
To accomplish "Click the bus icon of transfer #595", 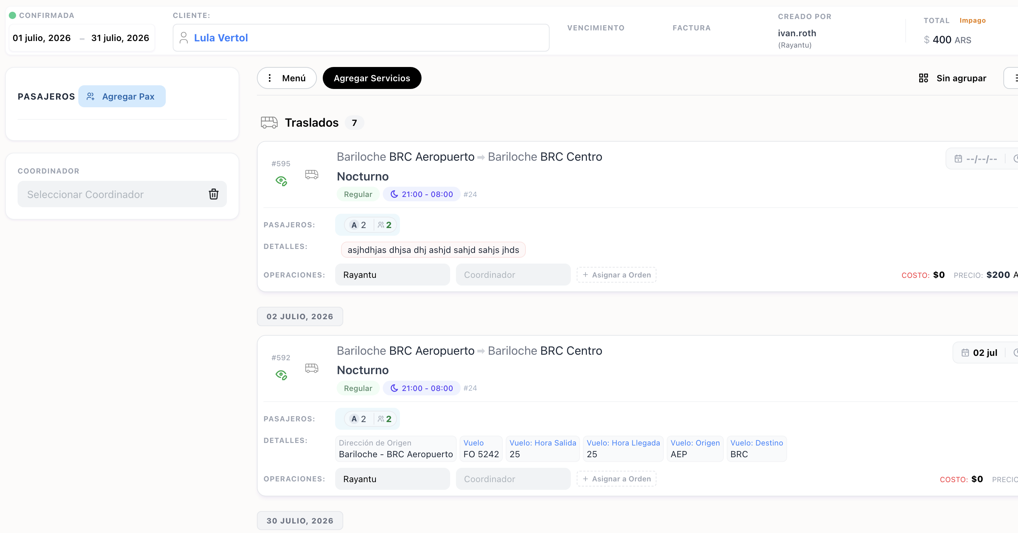I will click(311, 174).
